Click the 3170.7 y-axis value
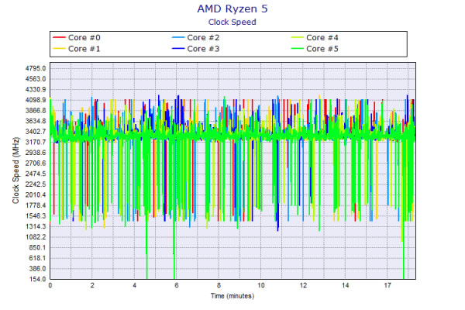The width and height of the screenshot is (465, 310). point(36,142)
